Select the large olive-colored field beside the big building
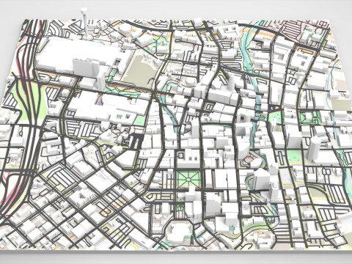 click(142, 71)
